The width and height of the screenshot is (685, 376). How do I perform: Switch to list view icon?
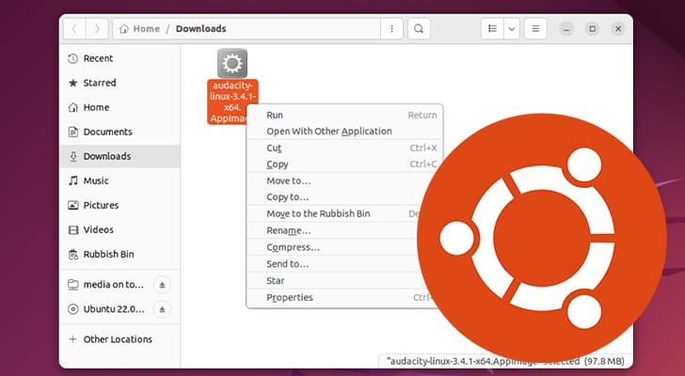(x=492, y=29)
